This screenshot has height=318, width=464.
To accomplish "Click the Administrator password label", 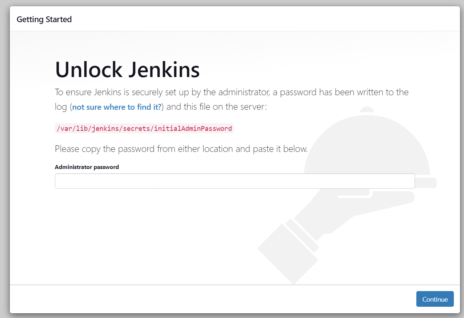I will [x=87, y=167].
